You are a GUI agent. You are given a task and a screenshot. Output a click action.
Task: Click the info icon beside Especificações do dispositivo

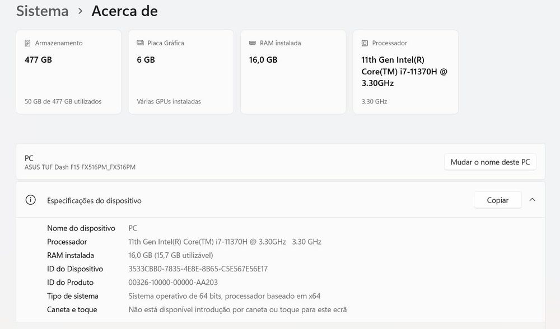(31, 200)
